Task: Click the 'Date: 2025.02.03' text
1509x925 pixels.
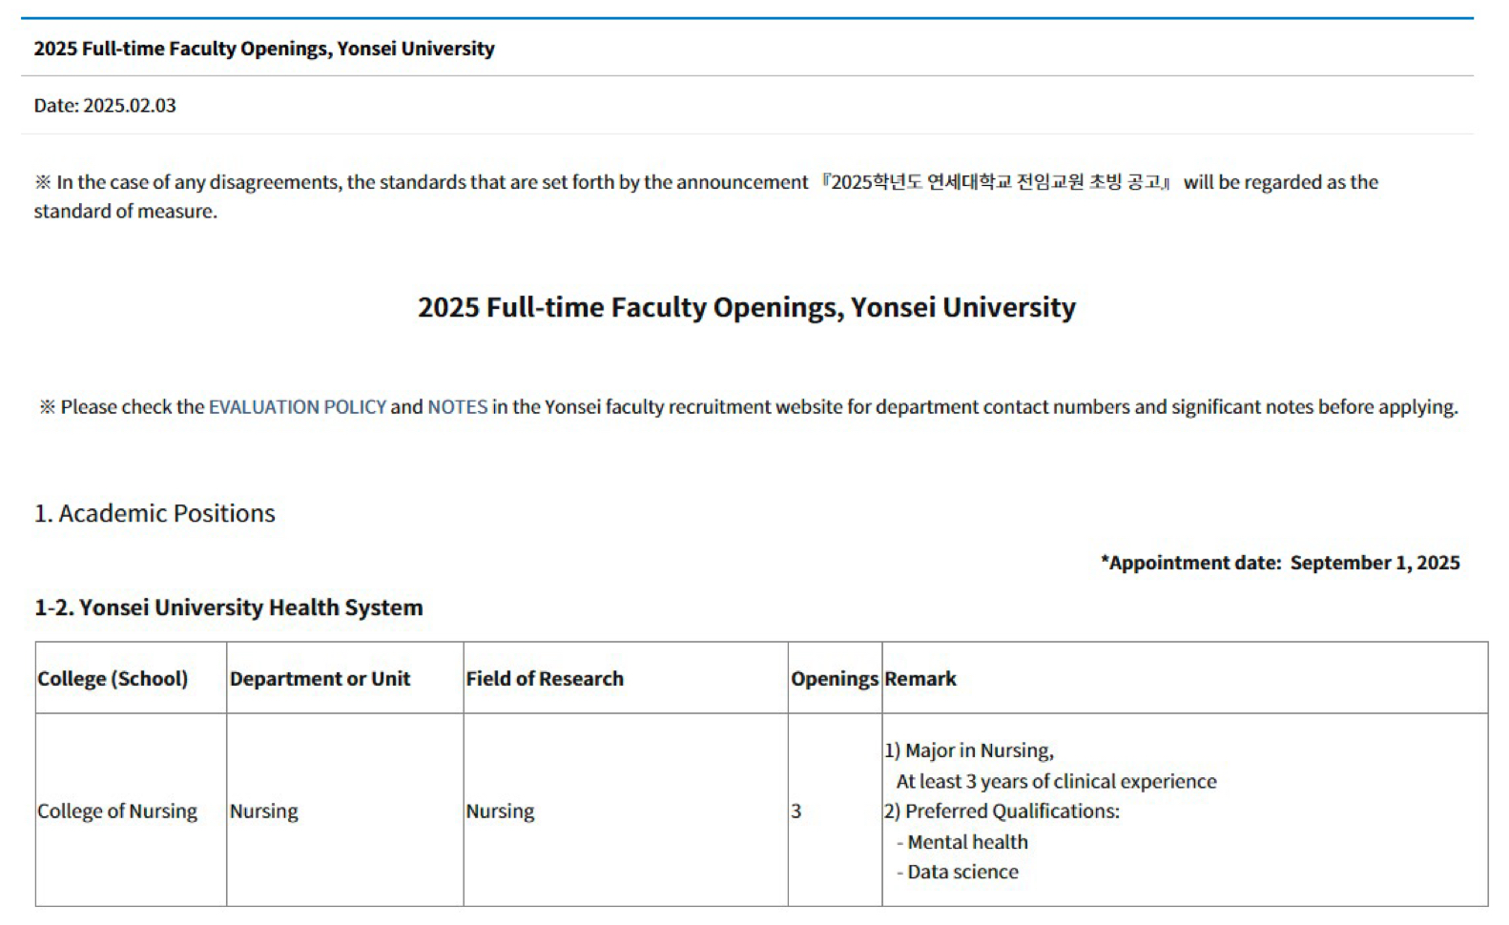Action: tap(105, 106)
